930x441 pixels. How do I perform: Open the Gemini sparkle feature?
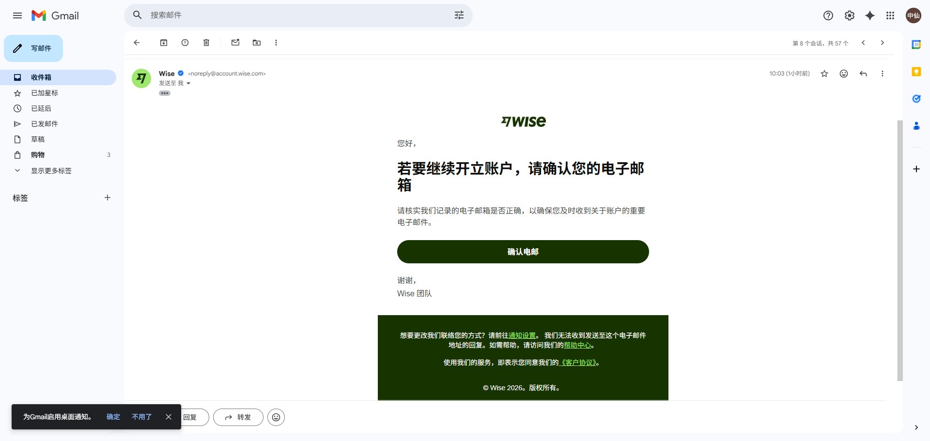pos(870,15)
